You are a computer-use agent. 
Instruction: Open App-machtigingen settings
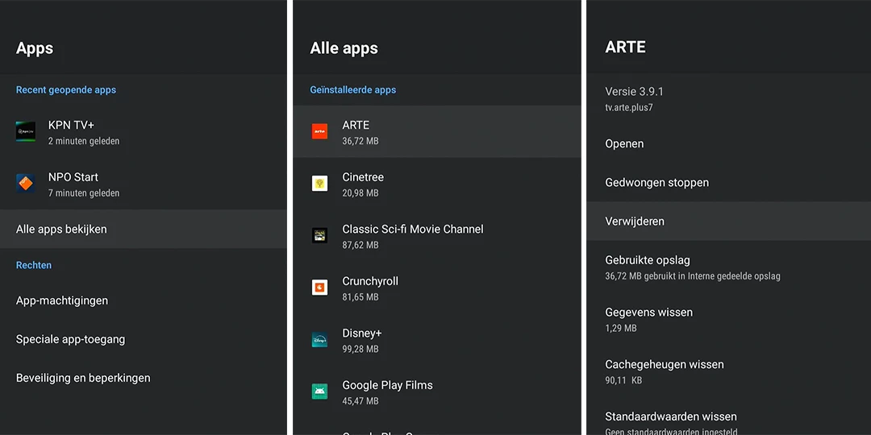62,300
